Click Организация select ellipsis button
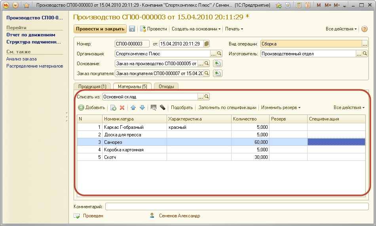The image size is (376, 226). [213, 54]
